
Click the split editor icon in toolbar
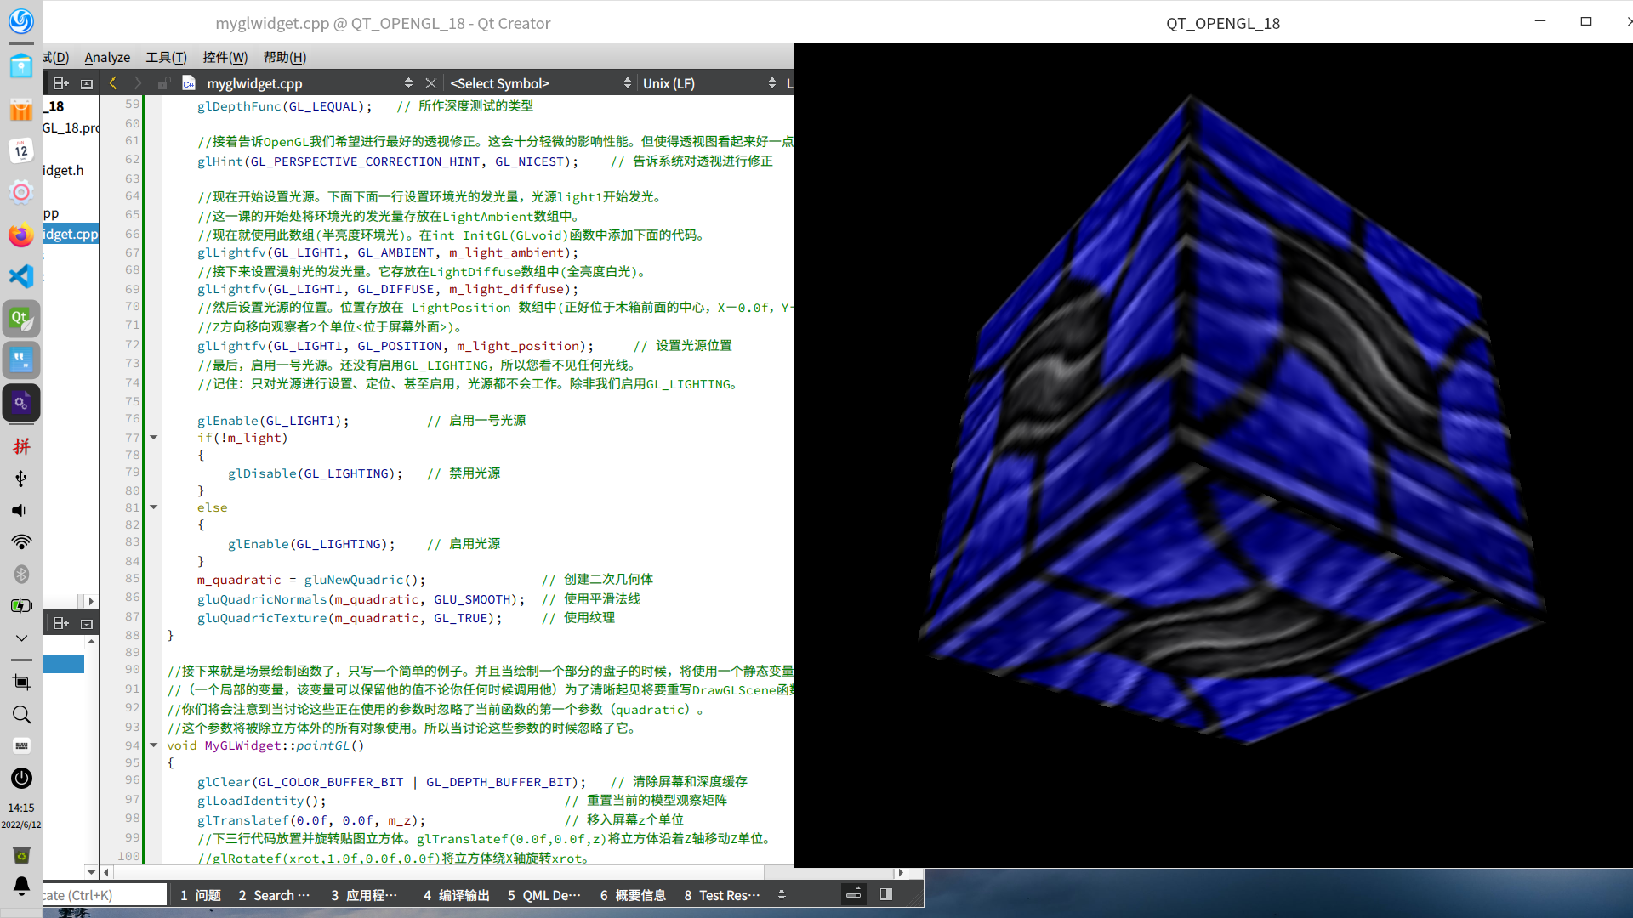[61, 83]
